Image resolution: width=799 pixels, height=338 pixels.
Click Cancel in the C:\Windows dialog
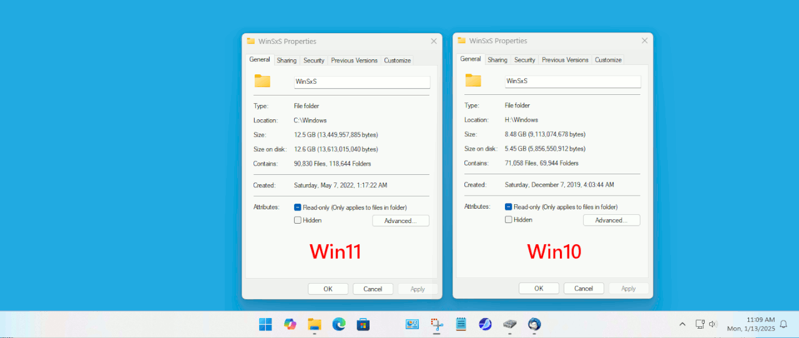click(373, 289)
